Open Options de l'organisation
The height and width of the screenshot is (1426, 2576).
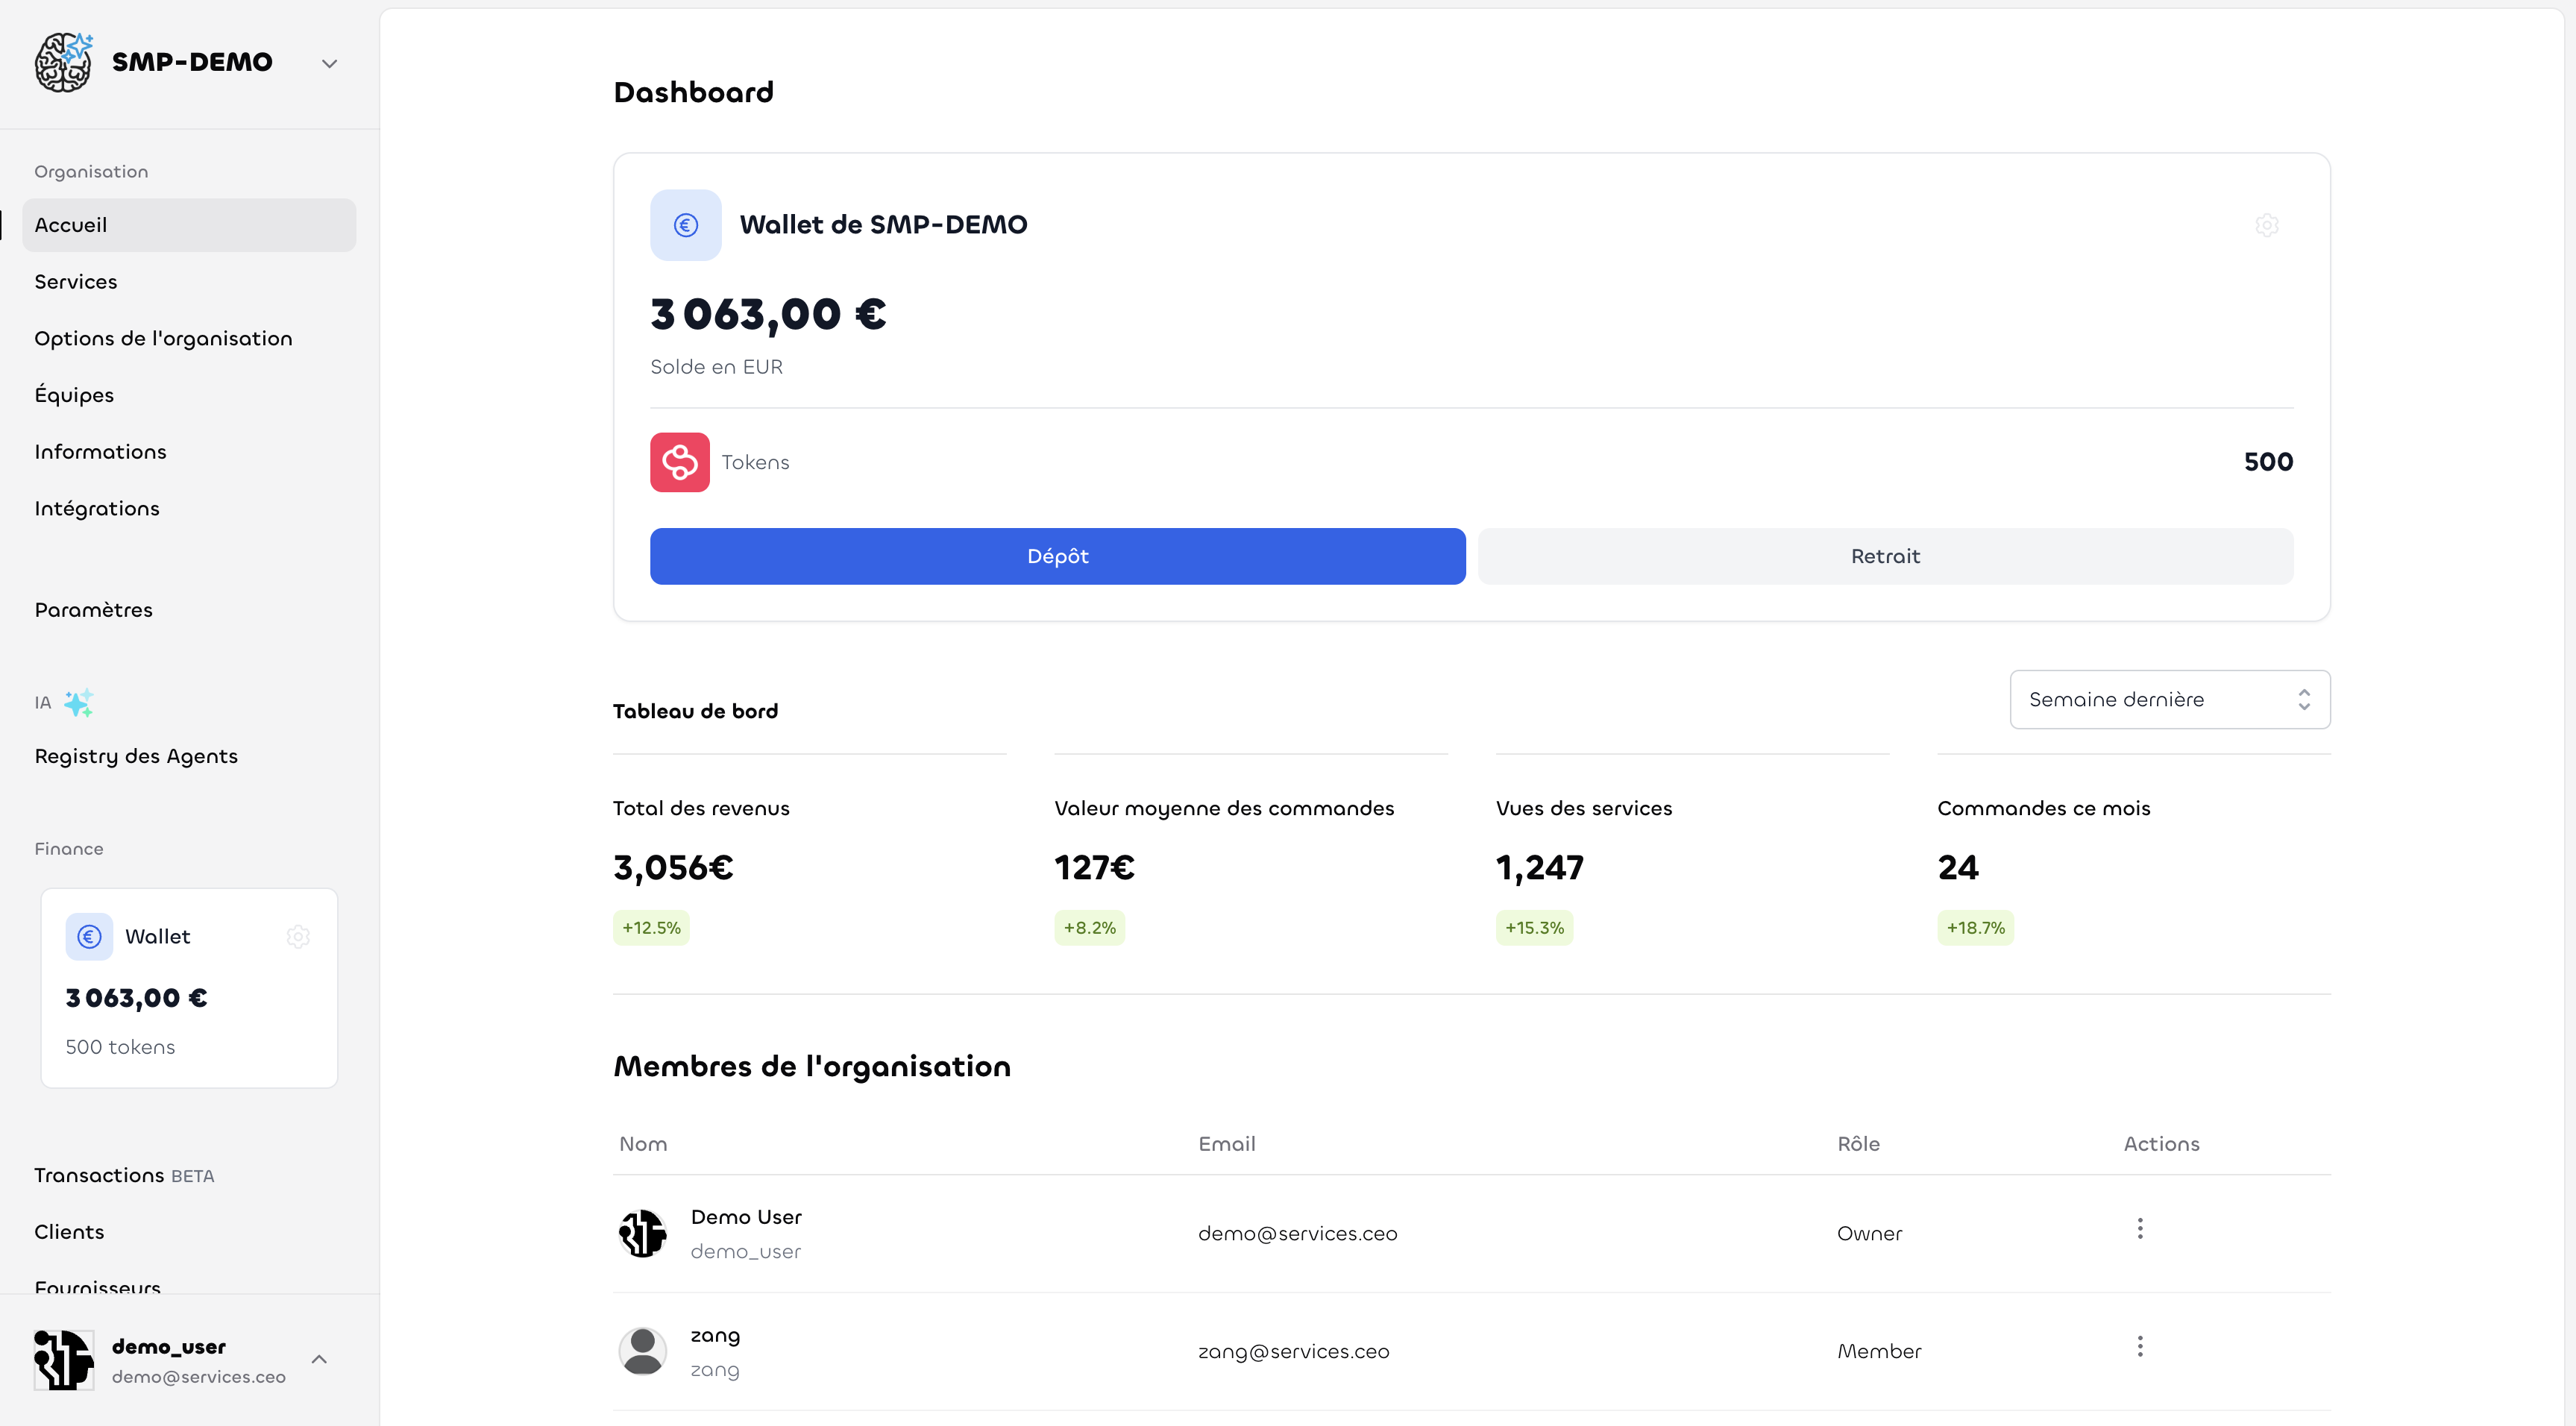163,338
